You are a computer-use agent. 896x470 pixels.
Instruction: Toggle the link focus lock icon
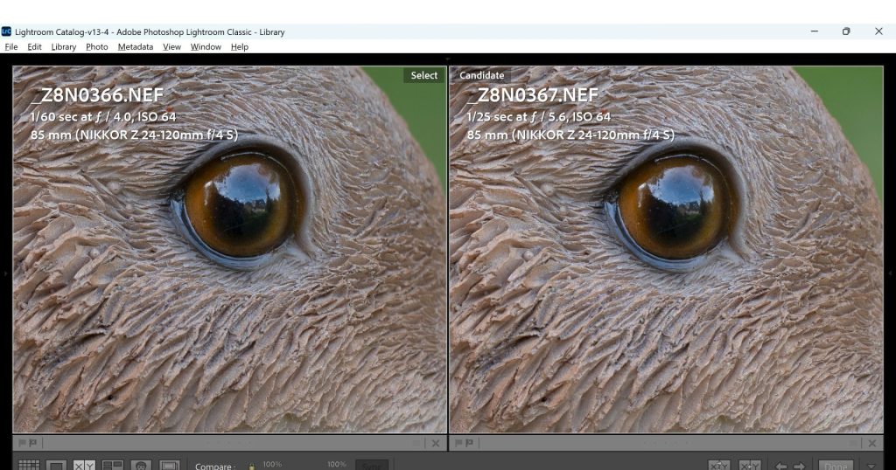click(x=251, y=467)
